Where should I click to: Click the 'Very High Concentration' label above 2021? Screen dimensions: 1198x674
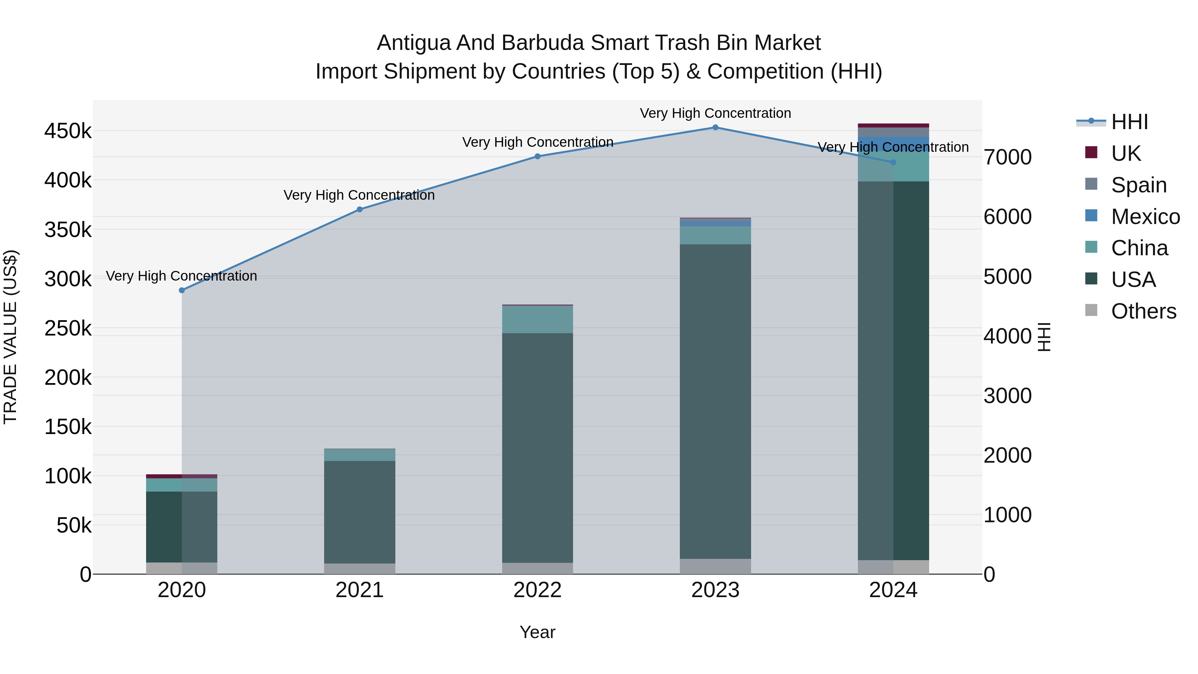pyautogui.click(x=359, y=195)
